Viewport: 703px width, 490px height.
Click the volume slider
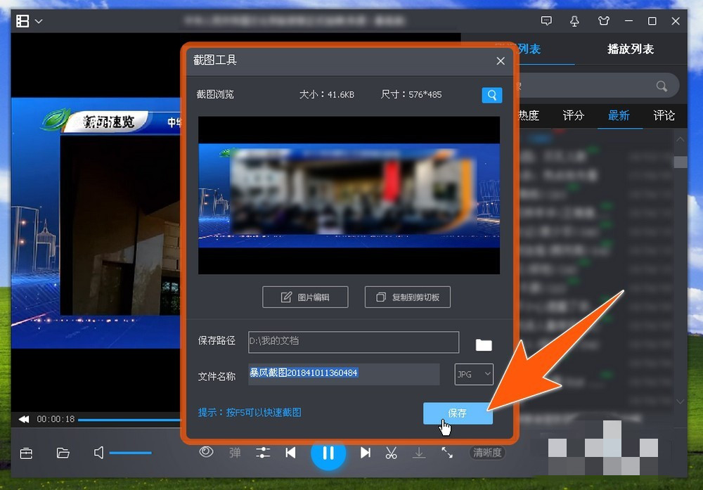click(x=131, y=453)
